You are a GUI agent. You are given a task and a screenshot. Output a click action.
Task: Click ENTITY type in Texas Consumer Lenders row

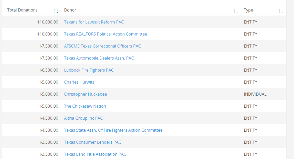250,142
